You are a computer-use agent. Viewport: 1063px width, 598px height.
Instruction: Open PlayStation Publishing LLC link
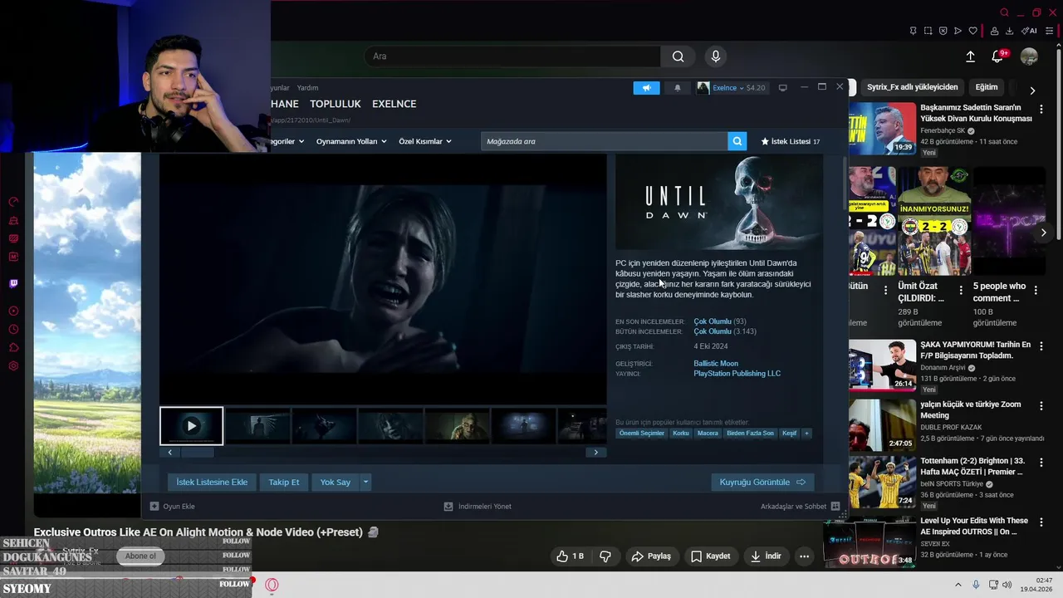737,374
